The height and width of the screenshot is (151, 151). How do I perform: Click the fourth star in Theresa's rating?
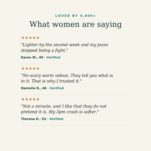(34, 99)
